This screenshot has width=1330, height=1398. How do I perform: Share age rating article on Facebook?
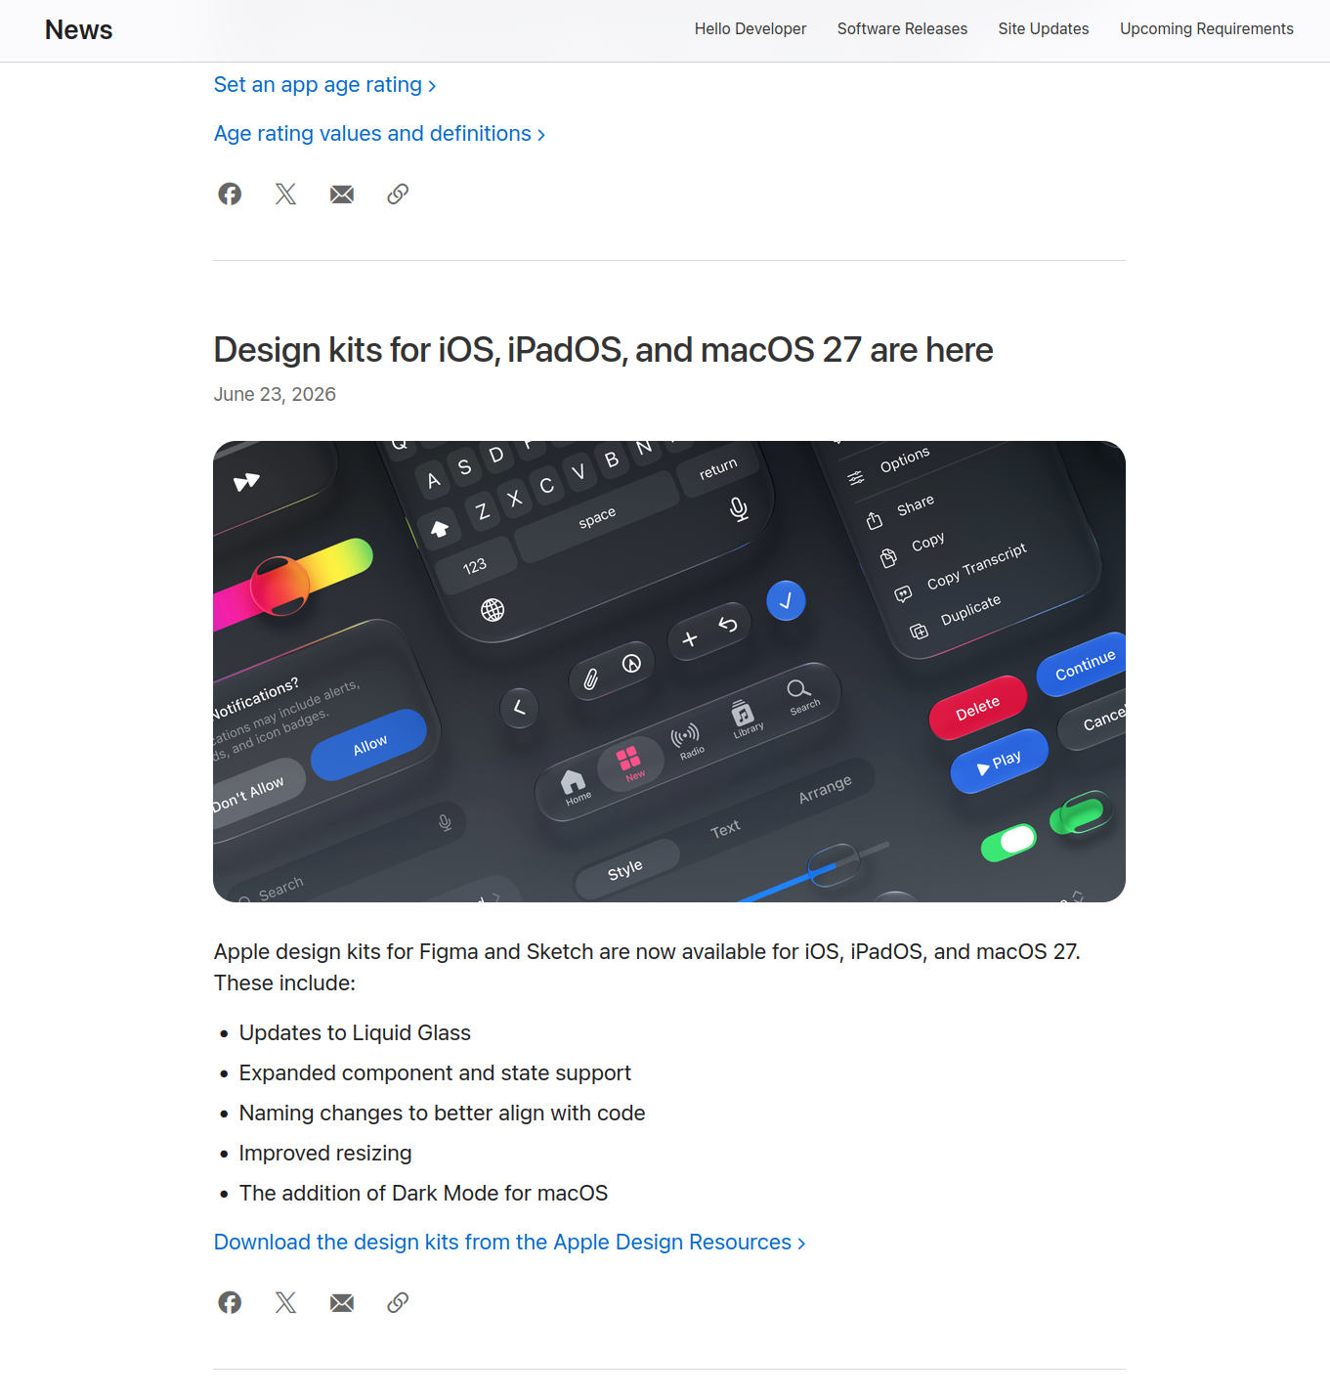pos(230,194)
